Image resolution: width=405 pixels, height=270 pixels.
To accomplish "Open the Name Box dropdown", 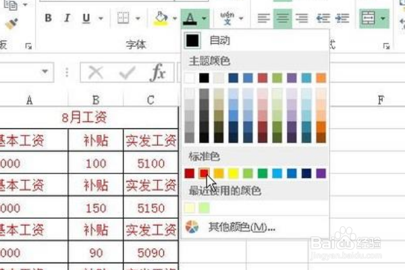I will tap(45, 72).
